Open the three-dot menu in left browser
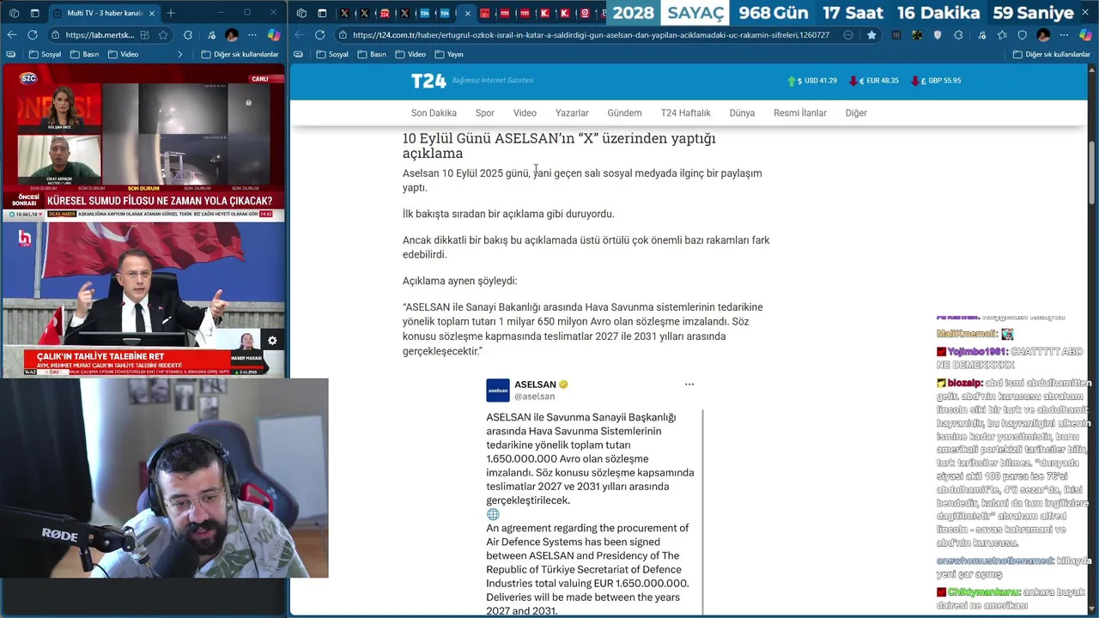This screenshot has height=618, width=1099. [252, 35]
